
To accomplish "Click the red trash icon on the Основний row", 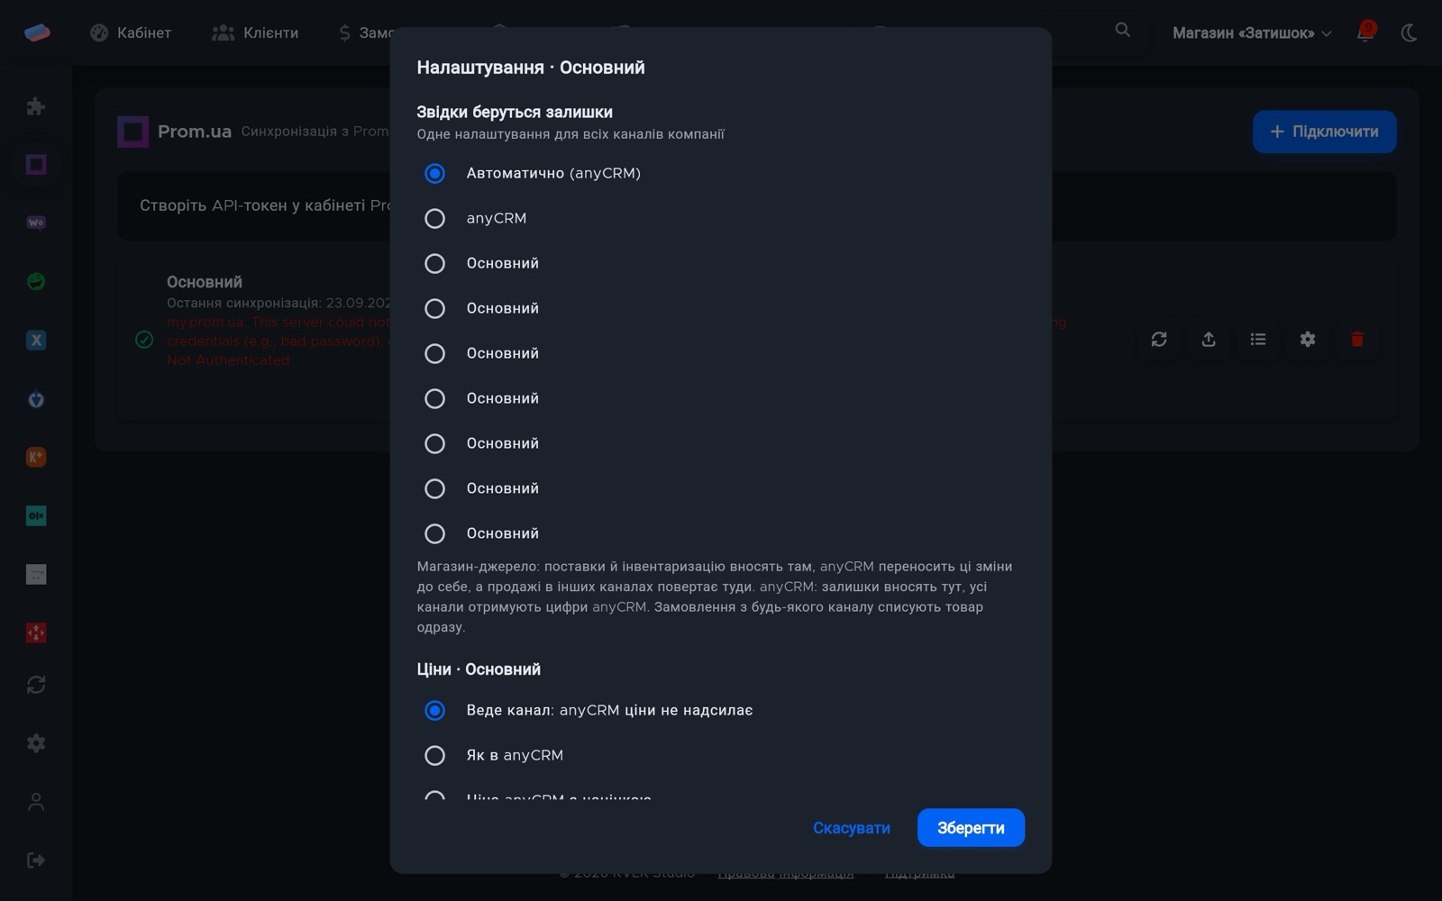I will pos(1357,339).
